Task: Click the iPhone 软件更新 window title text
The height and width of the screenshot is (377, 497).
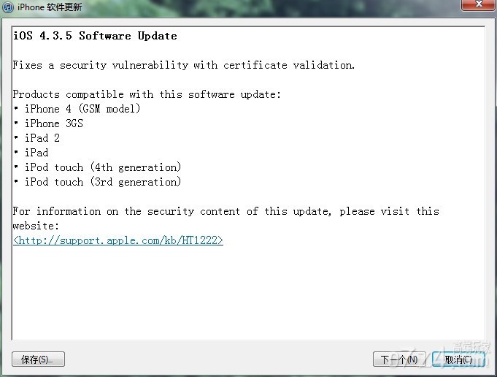Action: (50, 7)
